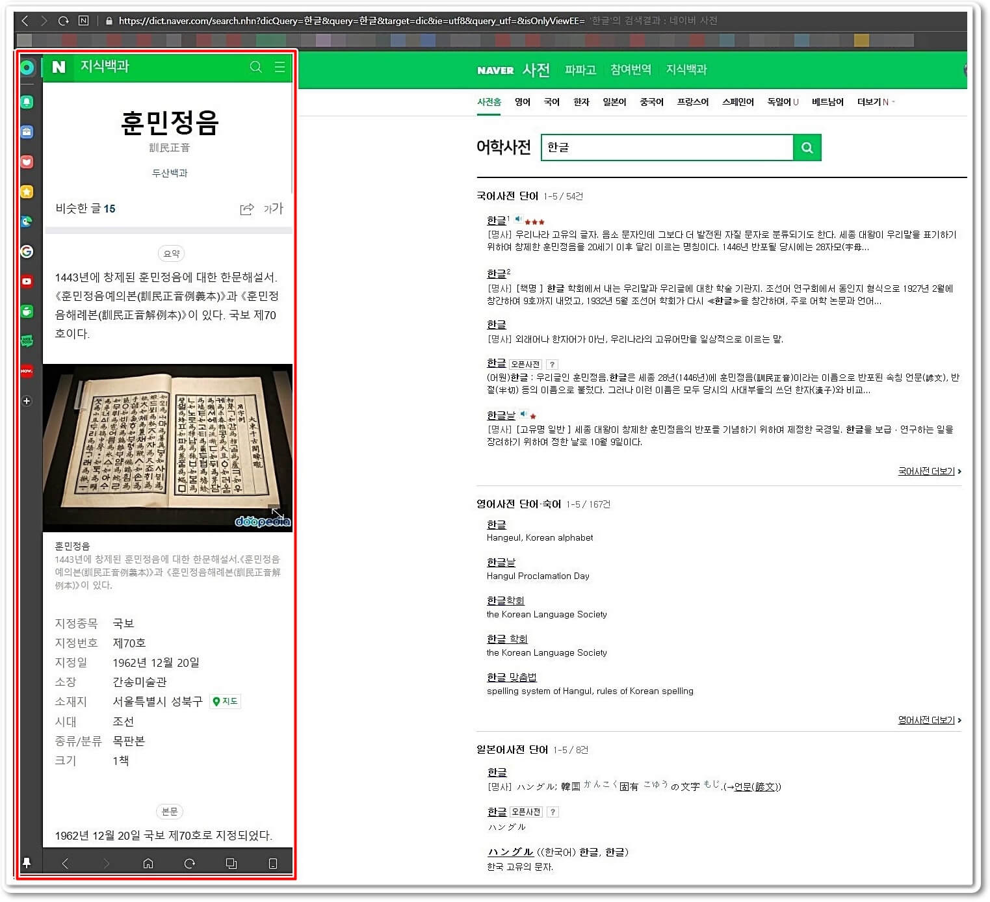Open the red shield sidebar icon
This screenshot has width=990, height=902.
coord(27,162)
